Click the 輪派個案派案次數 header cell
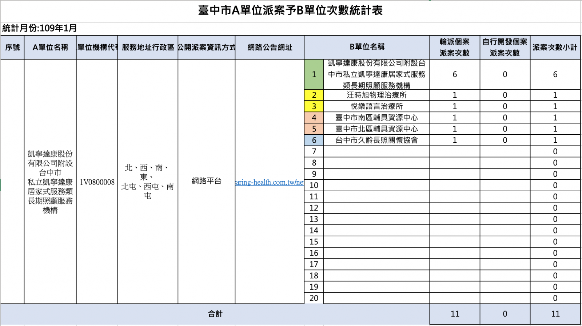The width and height of the screenshot is (582, 326). click(x=455, y=47)
